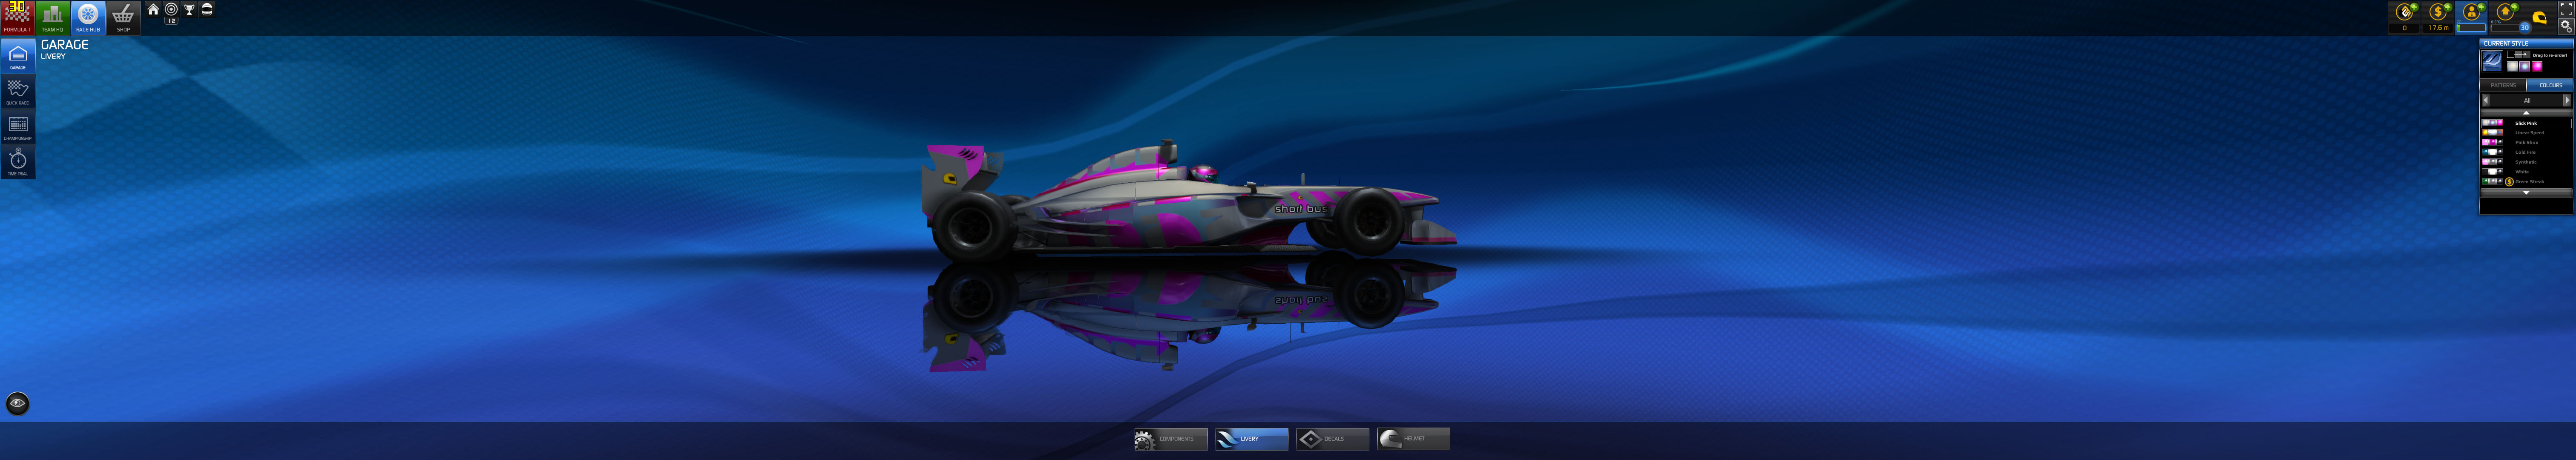Toggle UI visibility with the eye button

17,403
